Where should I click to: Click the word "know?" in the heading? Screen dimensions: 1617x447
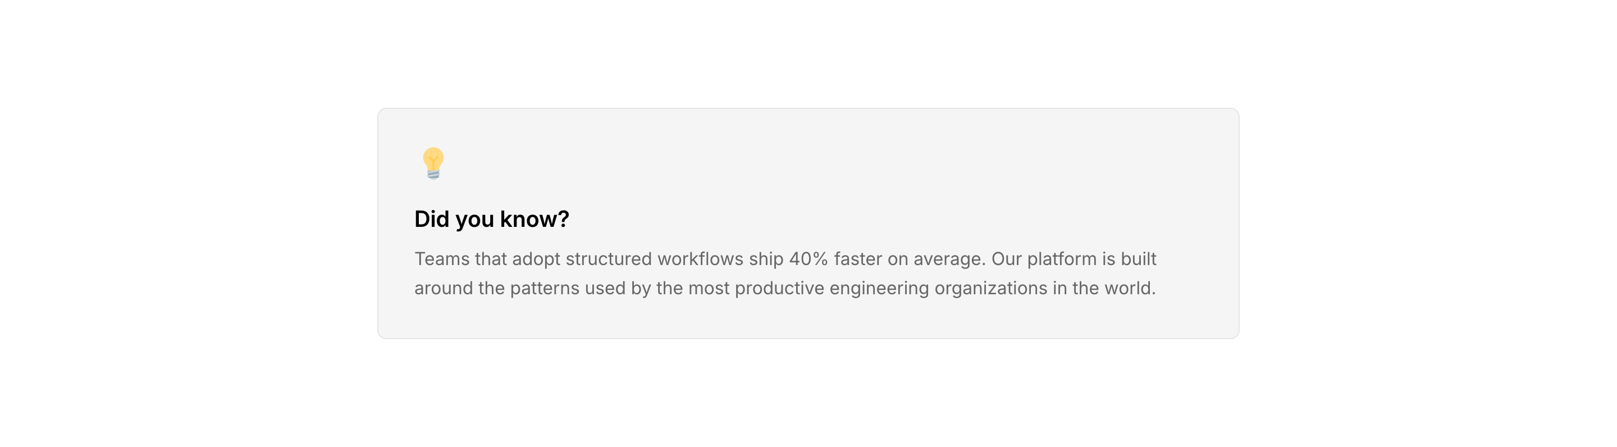[534, 219]
